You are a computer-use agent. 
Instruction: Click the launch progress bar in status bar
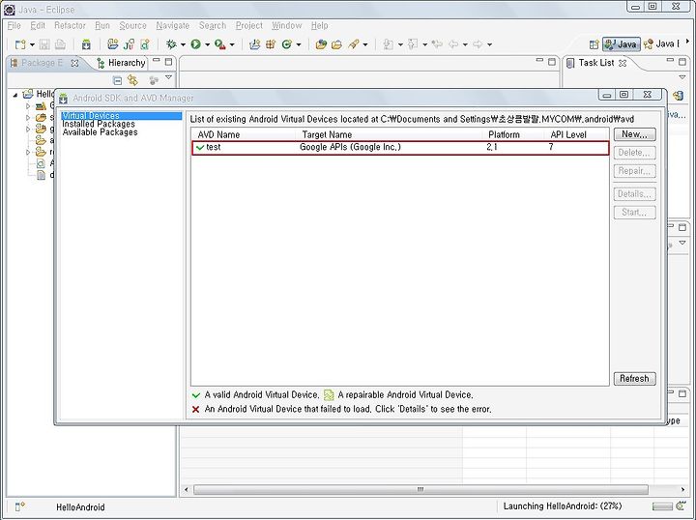pyautogui.click(x=662, y=506)
